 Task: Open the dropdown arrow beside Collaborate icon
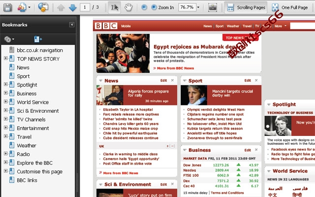(x=30, y=7)
